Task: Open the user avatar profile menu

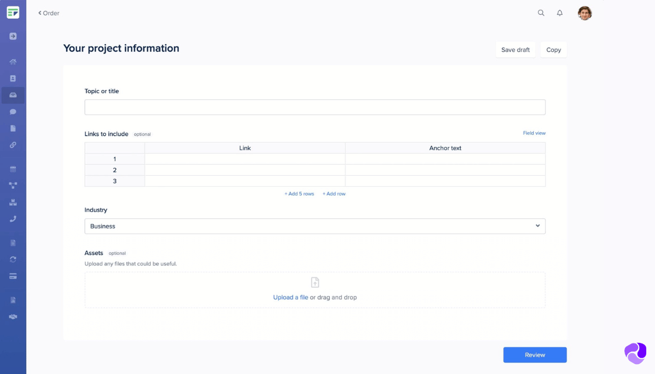Action: point(585,13)
